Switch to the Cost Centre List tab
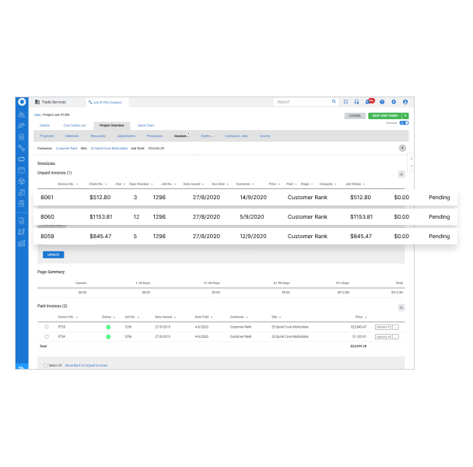 point(75,125)
